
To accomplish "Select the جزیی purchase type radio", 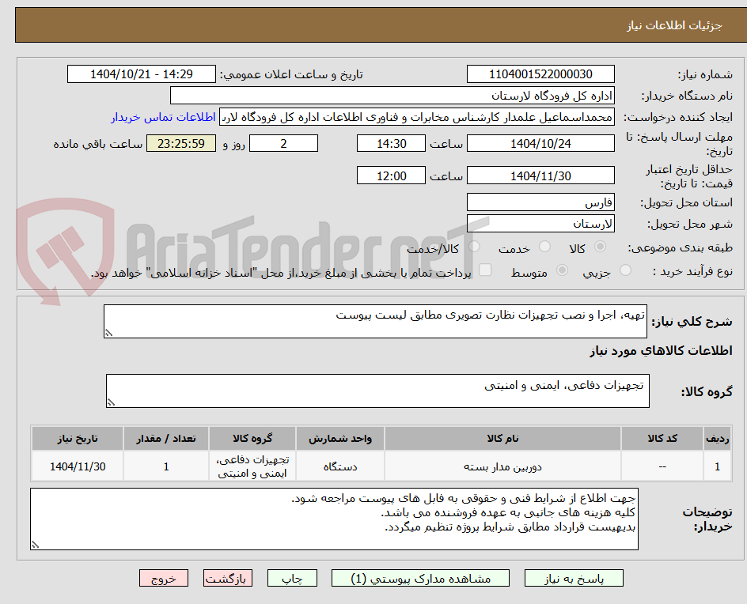I will 625,270.
